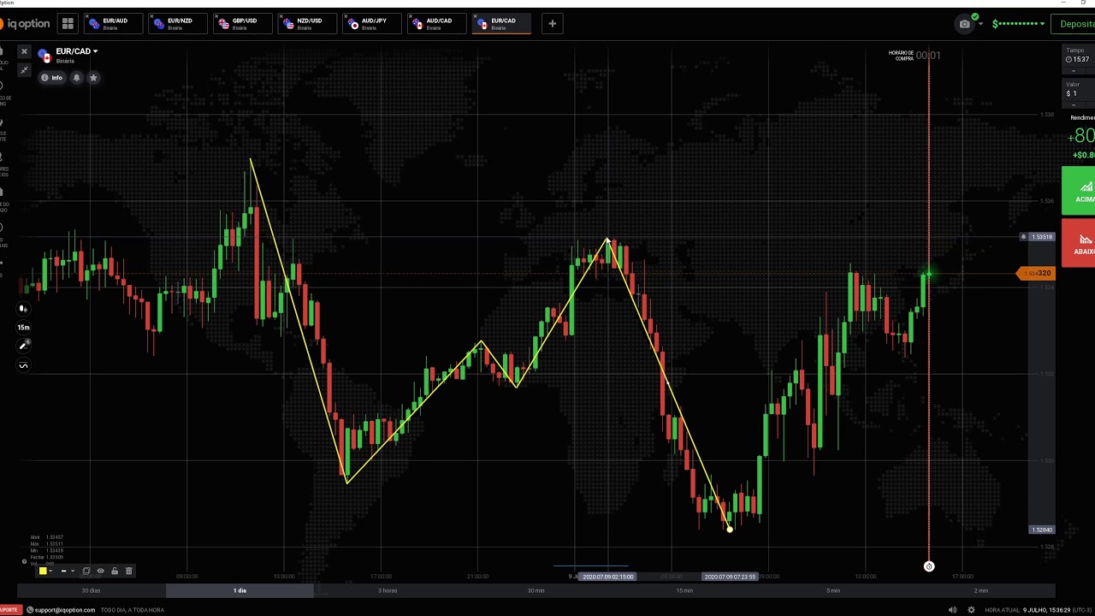
Task: Pick the yellow line color swatch
Action: tap(43, 571)
